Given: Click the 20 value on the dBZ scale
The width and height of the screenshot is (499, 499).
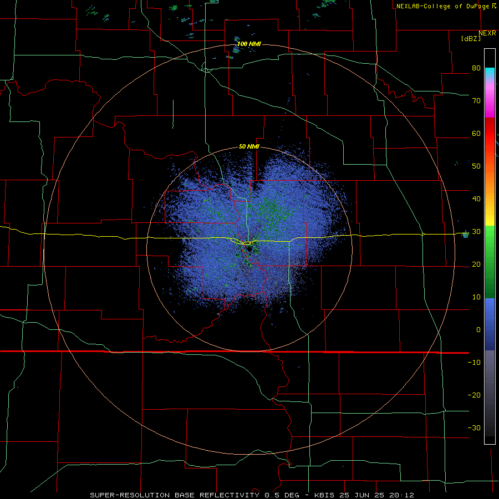Looking at the screenshot, I should tap(476, 264).
